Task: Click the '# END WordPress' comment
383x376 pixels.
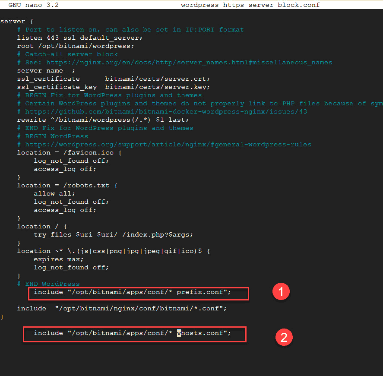Action: 48,284
